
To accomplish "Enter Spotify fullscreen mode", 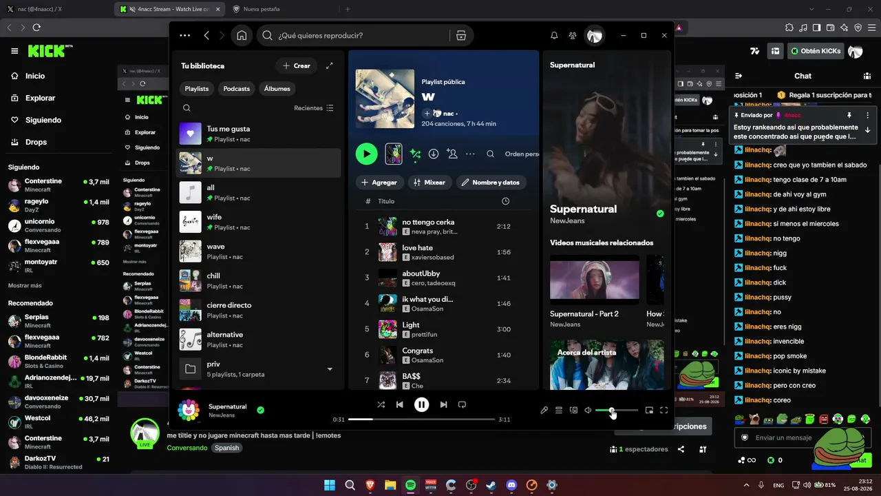I will click(664, 410).
